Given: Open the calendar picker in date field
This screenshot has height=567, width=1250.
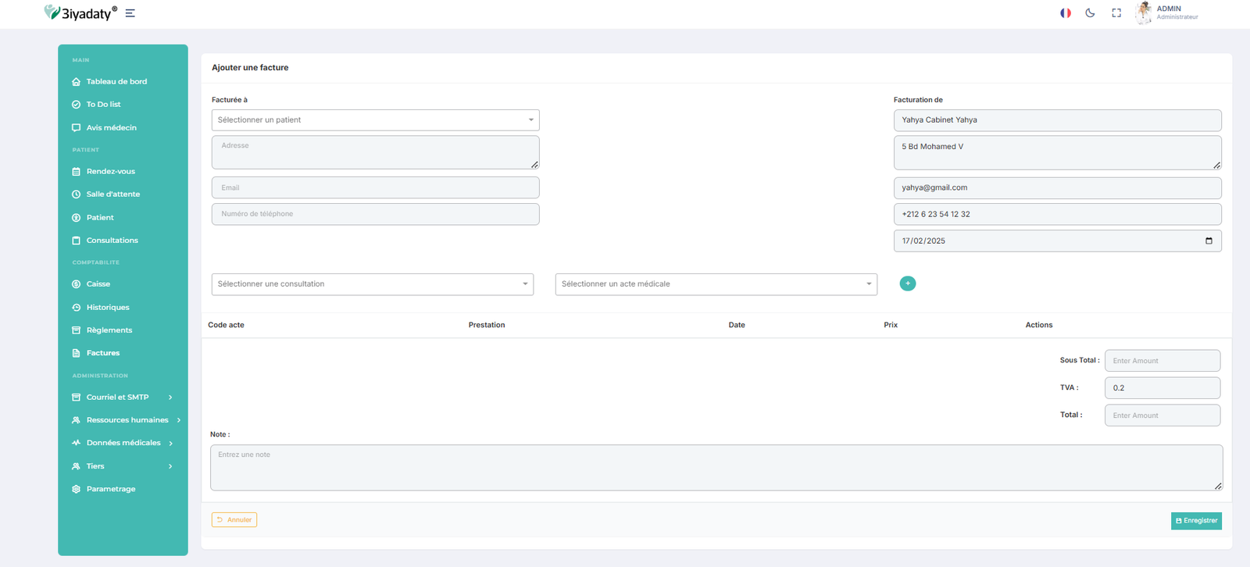Looking at the screenshot, I should 1209,241.
